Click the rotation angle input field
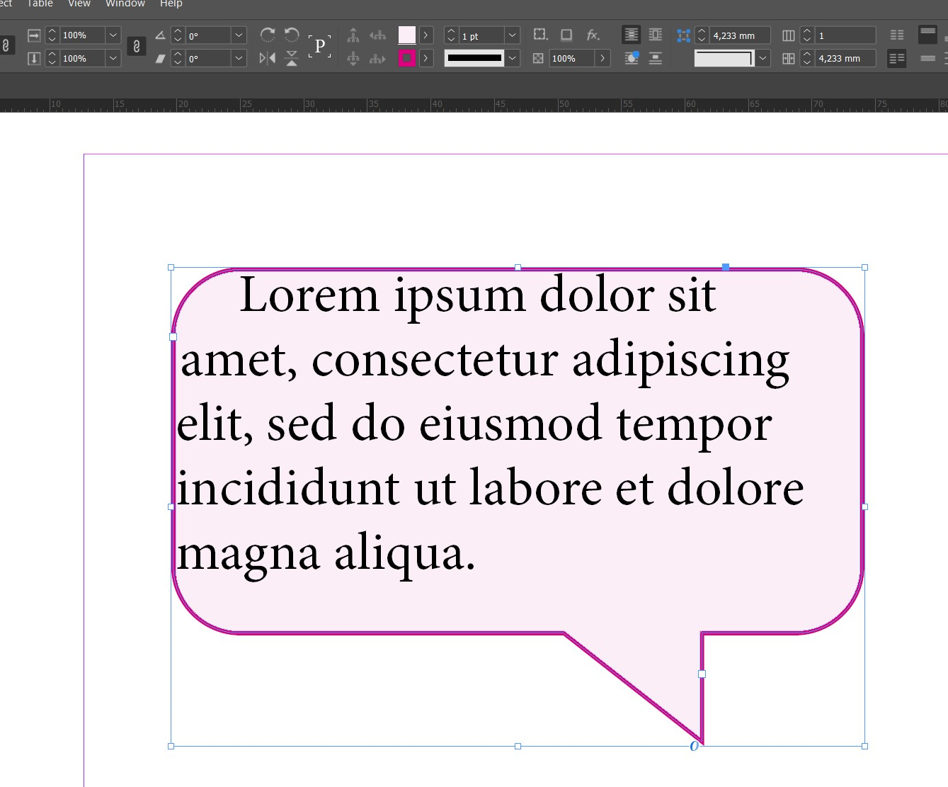This screenshot has width=948, height=787. point(208,35)
